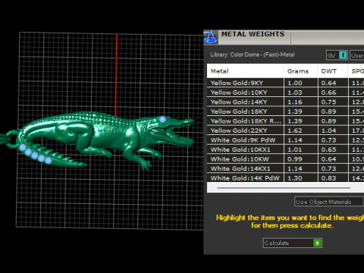Click grams value 1.62 for 22KY
Screen dimensions: 364x273
point(295,130)
